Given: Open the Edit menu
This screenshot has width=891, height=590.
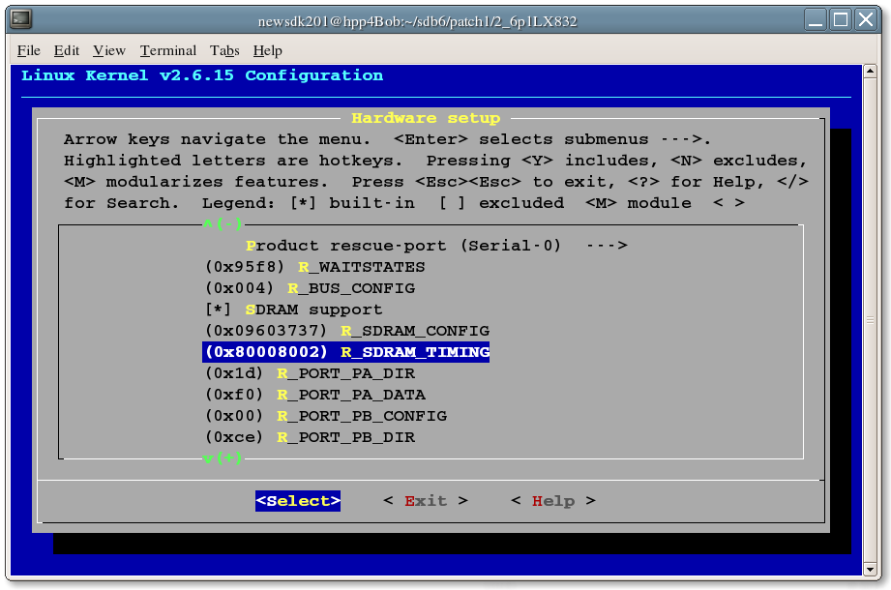Looking at the screenshot, I should point(67,50).
